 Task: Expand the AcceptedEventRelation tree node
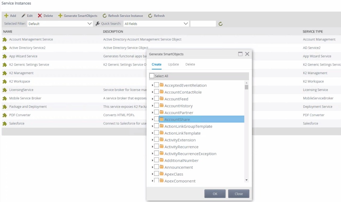coord(153,85)
